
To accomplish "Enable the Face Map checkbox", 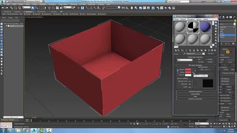I will 197,62.
